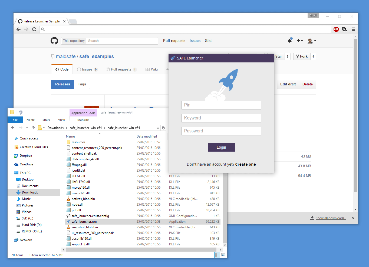Go up one folder in Explorer
Screen dimensions: 369x267
(33, 128)
